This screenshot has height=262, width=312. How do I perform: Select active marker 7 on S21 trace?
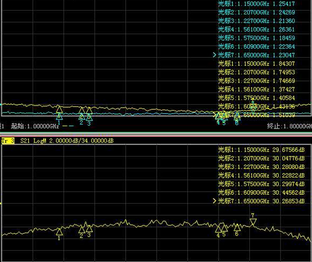pyautogui.click(x=252, y=222)
